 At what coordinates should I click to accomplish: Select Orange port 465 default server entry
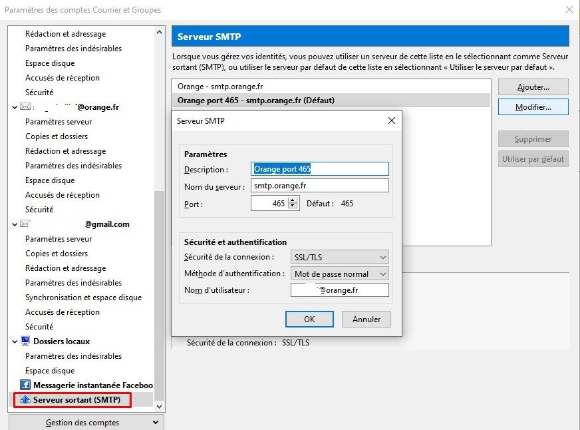pyautogui.click(x=331, y=101)
